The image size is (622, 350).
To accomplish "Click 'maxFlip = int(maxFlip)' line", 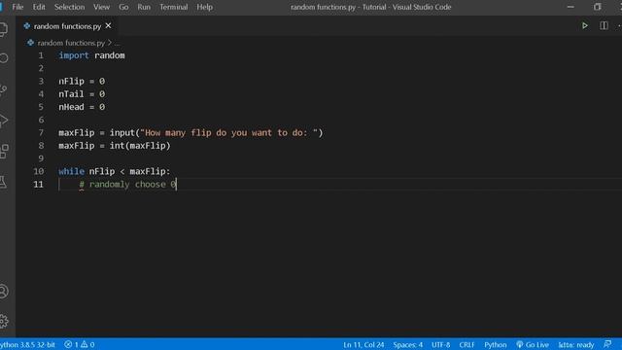I will click(115, 146).
